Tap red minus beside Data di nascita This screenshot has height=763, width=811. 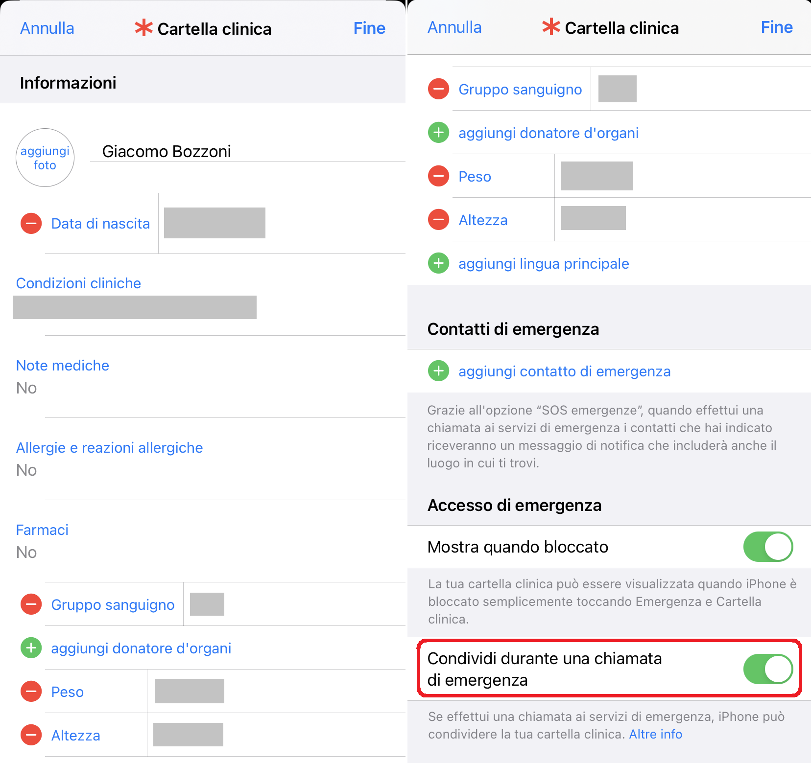[x=31, y=224]
